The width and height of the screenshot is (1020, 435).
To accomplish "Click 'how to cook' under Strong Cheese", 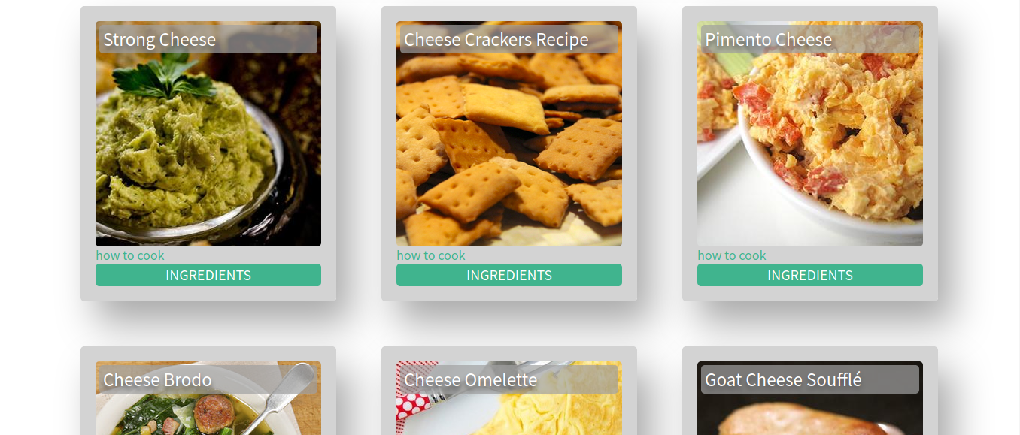I will click(130, 255).
